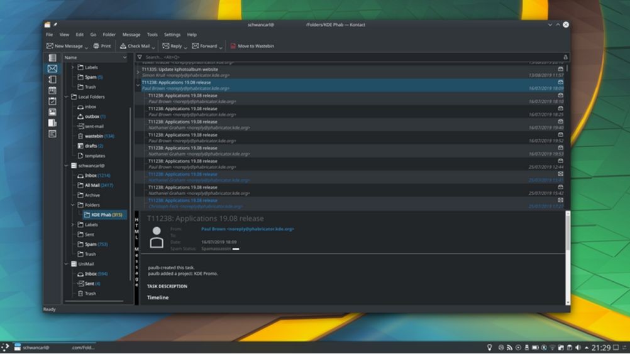Collapse the selected T11238 thread
This screenshot has height=354, width=630.
[138, 85]
